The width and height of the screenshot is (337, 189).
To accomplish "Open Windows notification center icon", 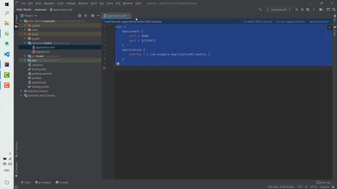I will pos(7,183).
